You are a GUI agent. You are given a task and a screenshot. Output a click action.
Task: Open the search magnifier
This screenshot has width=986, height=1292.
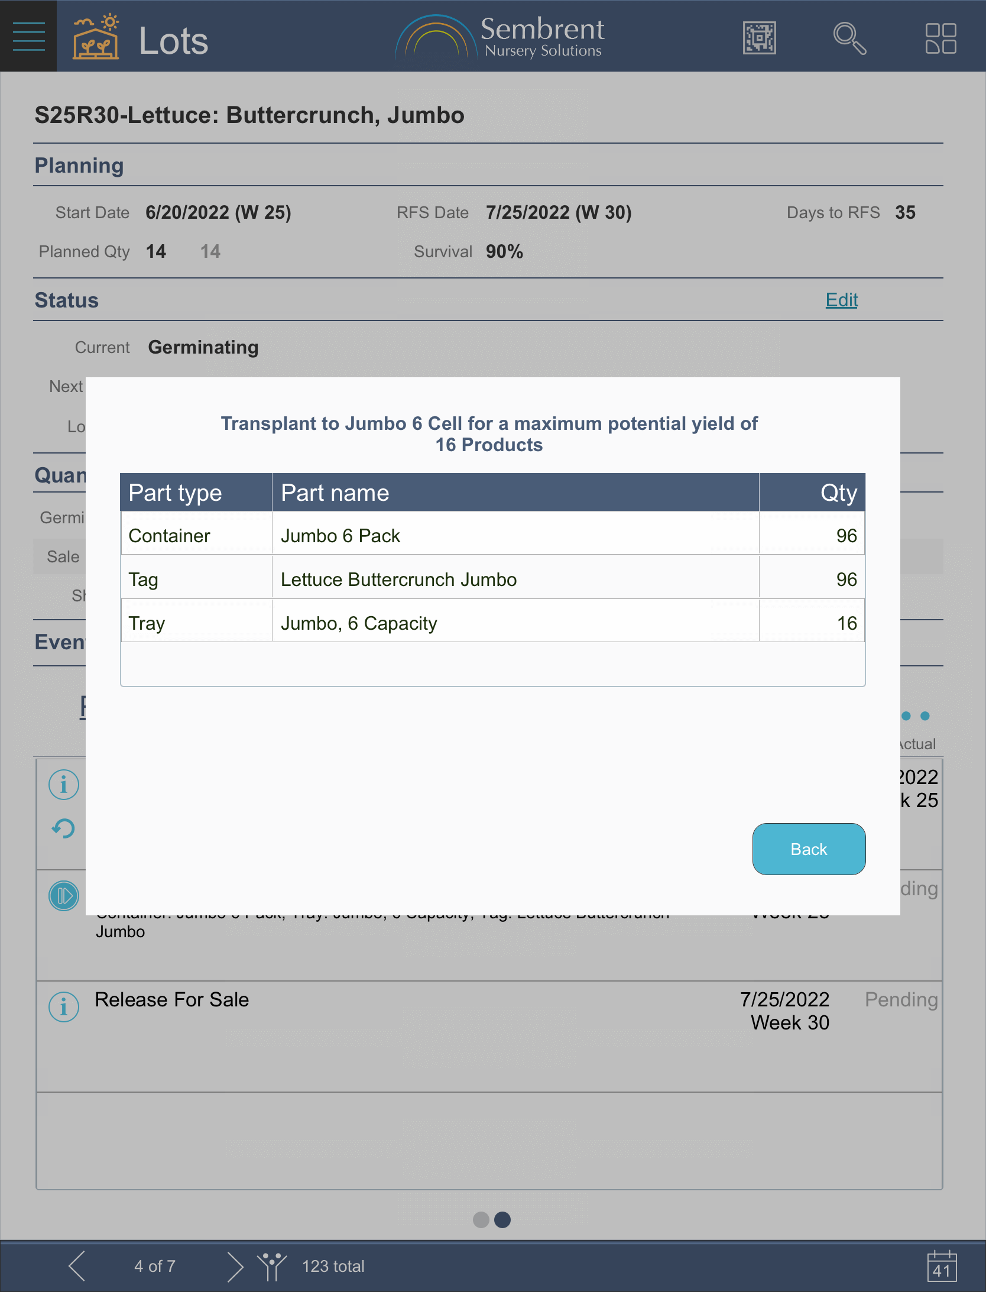[849, 38]
